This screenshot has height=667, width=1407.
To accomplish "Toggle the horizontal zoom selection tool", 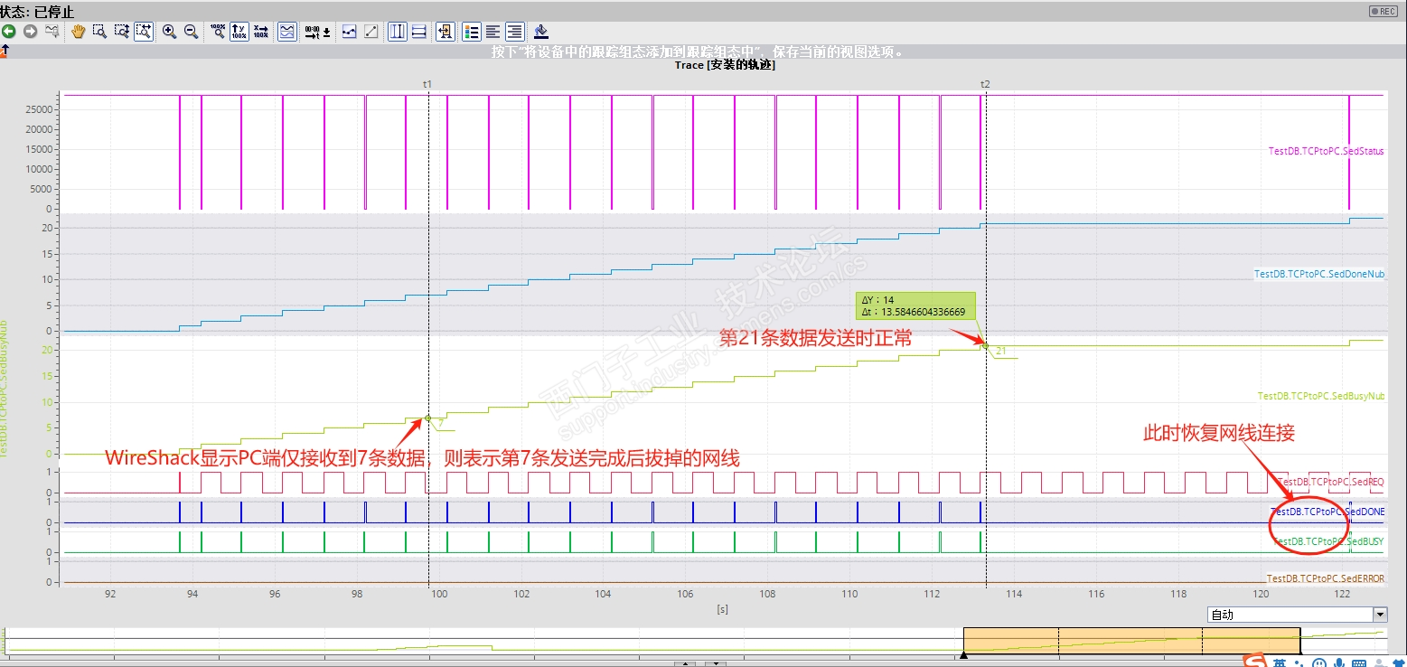I will (x=144, y=32).
